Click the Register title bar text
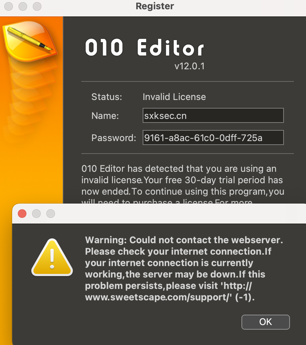Image resolution: width=306 pixels, height=345 pixels. tap(155, 6)
